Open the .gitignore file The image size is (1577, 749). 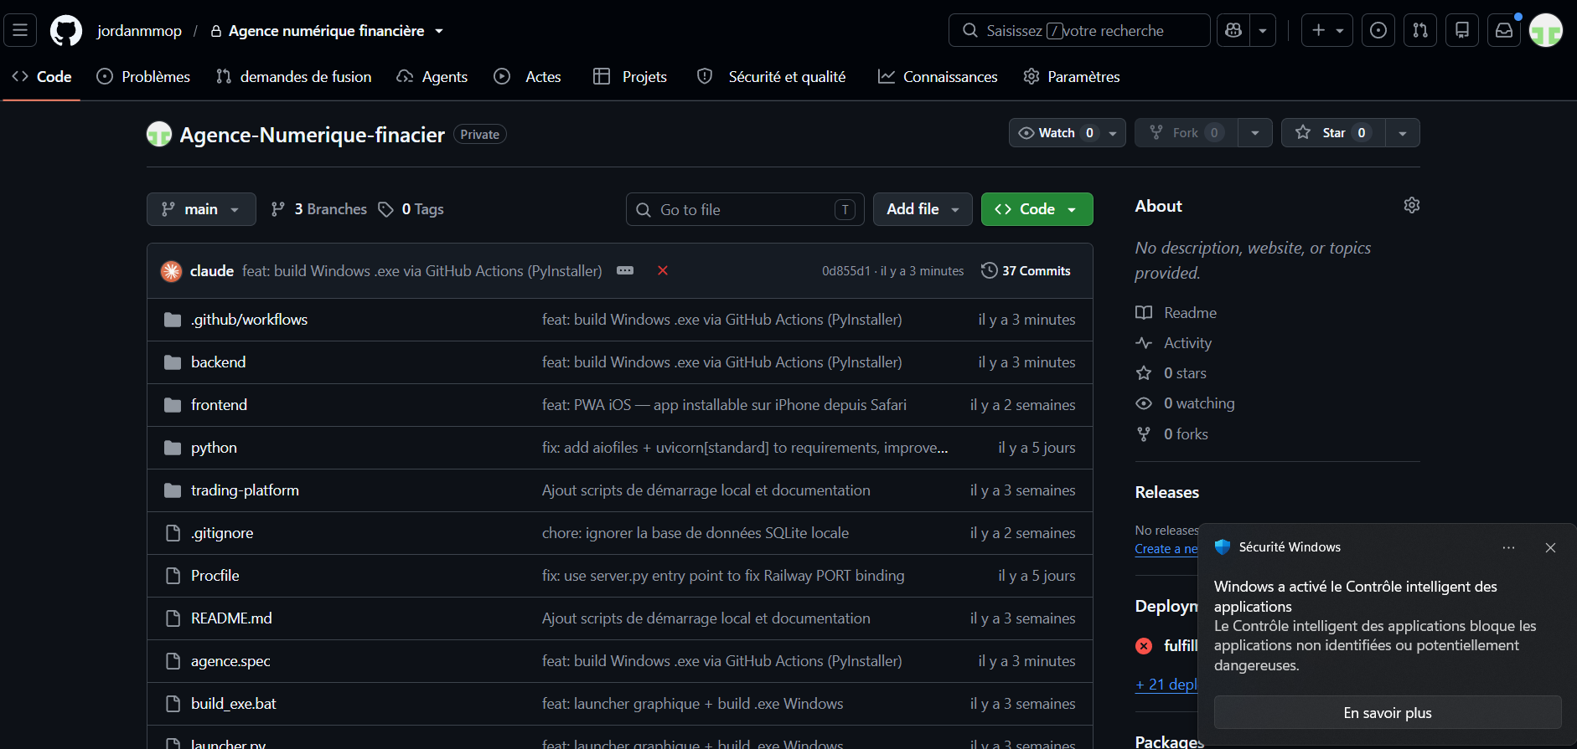[222, 533]
